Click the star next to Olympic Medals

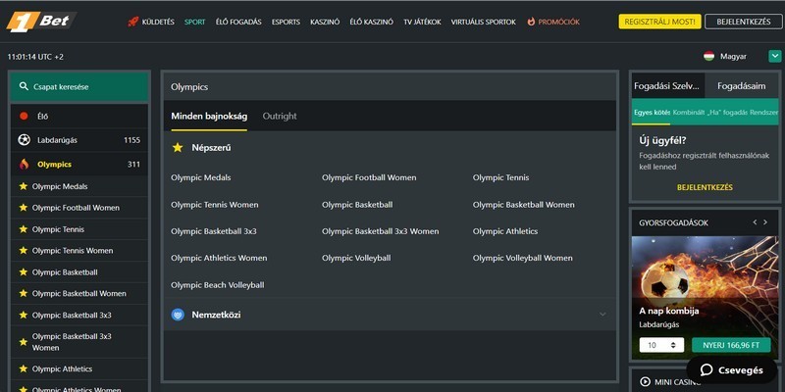23,186
